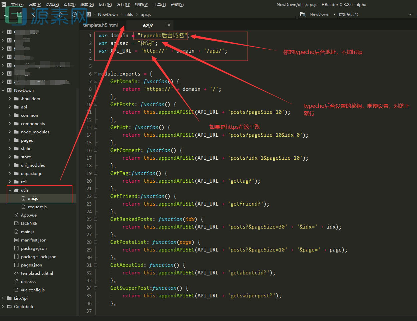Open the NewDown search scope dropdown arrow
The width and height of the screenshot is (417, 321).
click(x=334, y=14)
